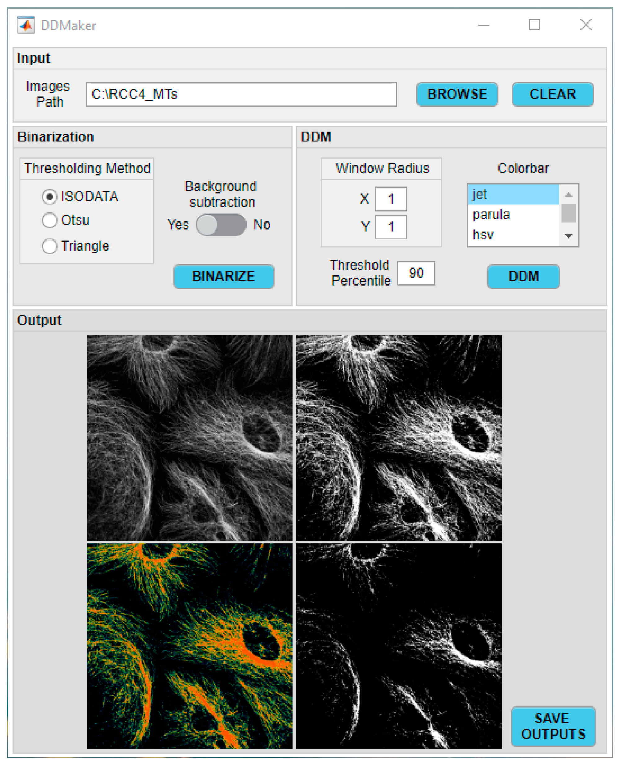Image resolution: width=622 pixels, height=765 pixels.
Task: Run the BINARIZE button
Action: click(224, 276)
